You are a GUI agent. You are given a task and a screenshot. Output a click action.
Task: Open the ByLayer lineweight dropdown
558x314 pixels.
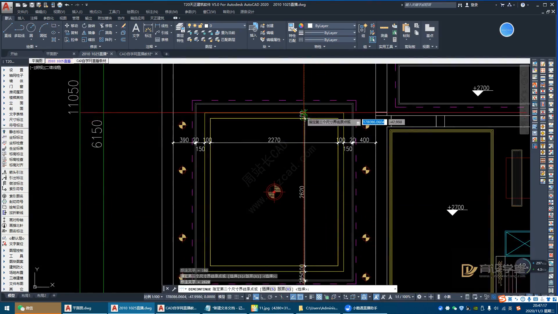pos(330,33)
